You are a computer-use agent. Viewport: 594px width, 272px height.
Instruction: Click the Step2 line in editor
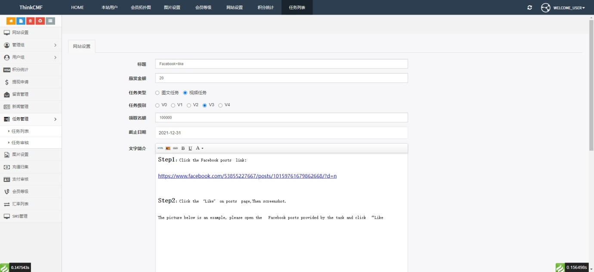(222, 201)
